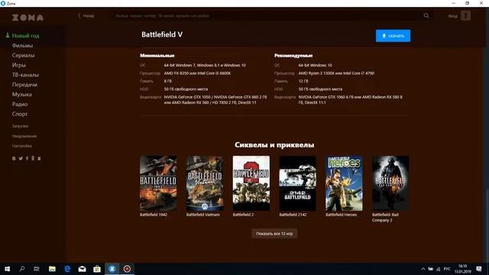Switch the РУС input language indicator
This screenshot has width=489, height=275.
tap(447, 269)
